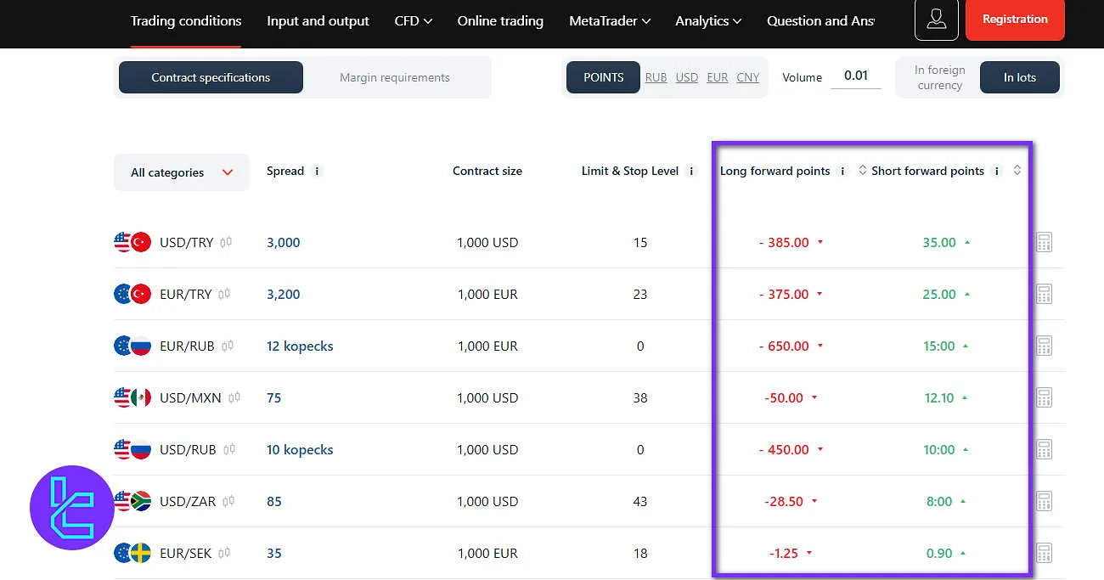This screenshot has width=1104, height=580.
Task: Click the calculator icon next to EUR/SEK
Action: coord(1044,553)
